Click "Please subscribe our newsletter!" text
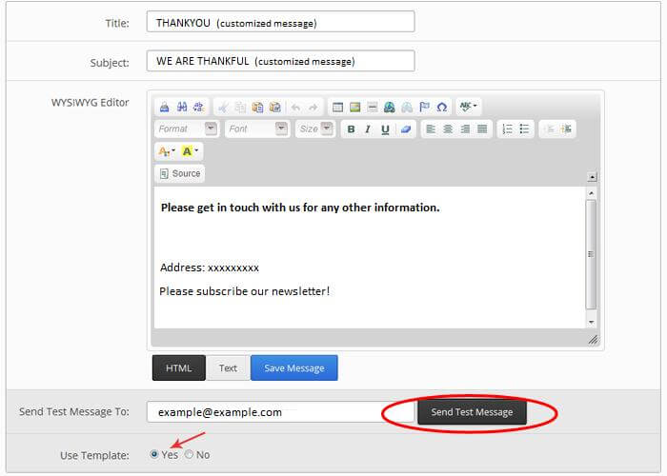Screen dimensions: 667x476 point(245,291)
